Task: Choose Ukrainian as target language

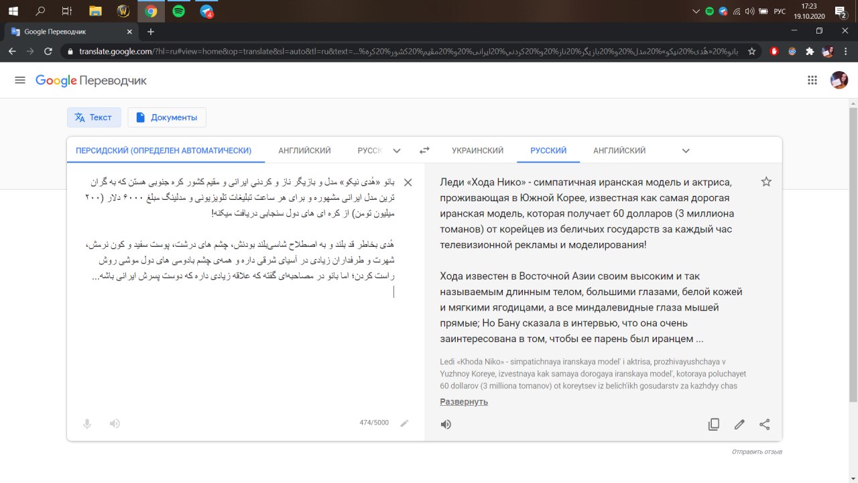Action: (477, 151)
